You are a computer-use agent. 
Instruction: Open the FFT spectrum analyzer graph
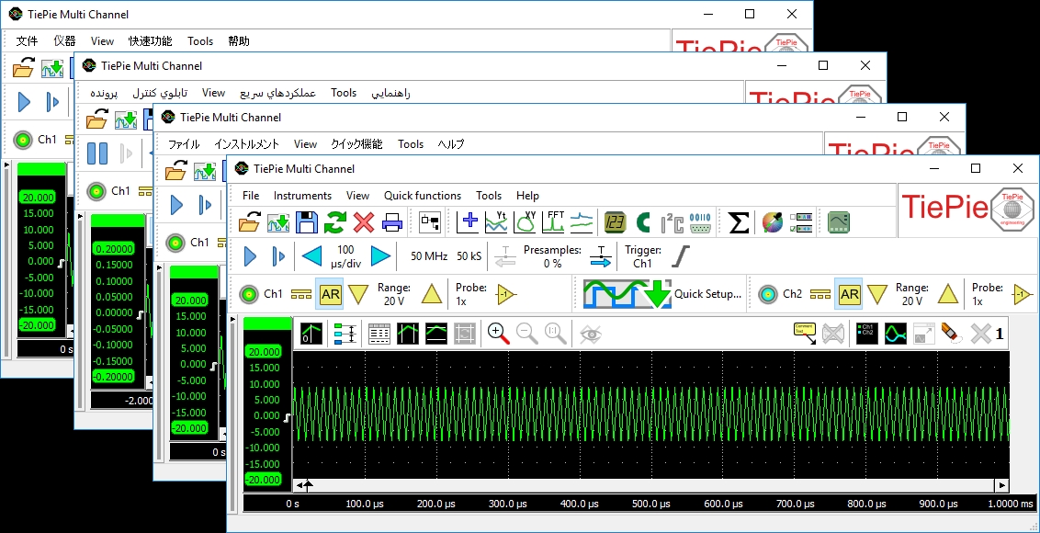tap(554, 221)
